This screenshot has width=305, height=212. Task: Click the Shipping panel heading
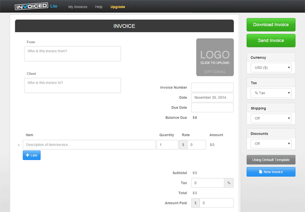(x=258, y=108)
